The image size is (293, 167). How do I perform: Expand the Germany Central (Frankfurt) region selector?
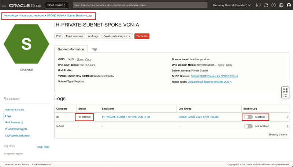click(231, 6)
